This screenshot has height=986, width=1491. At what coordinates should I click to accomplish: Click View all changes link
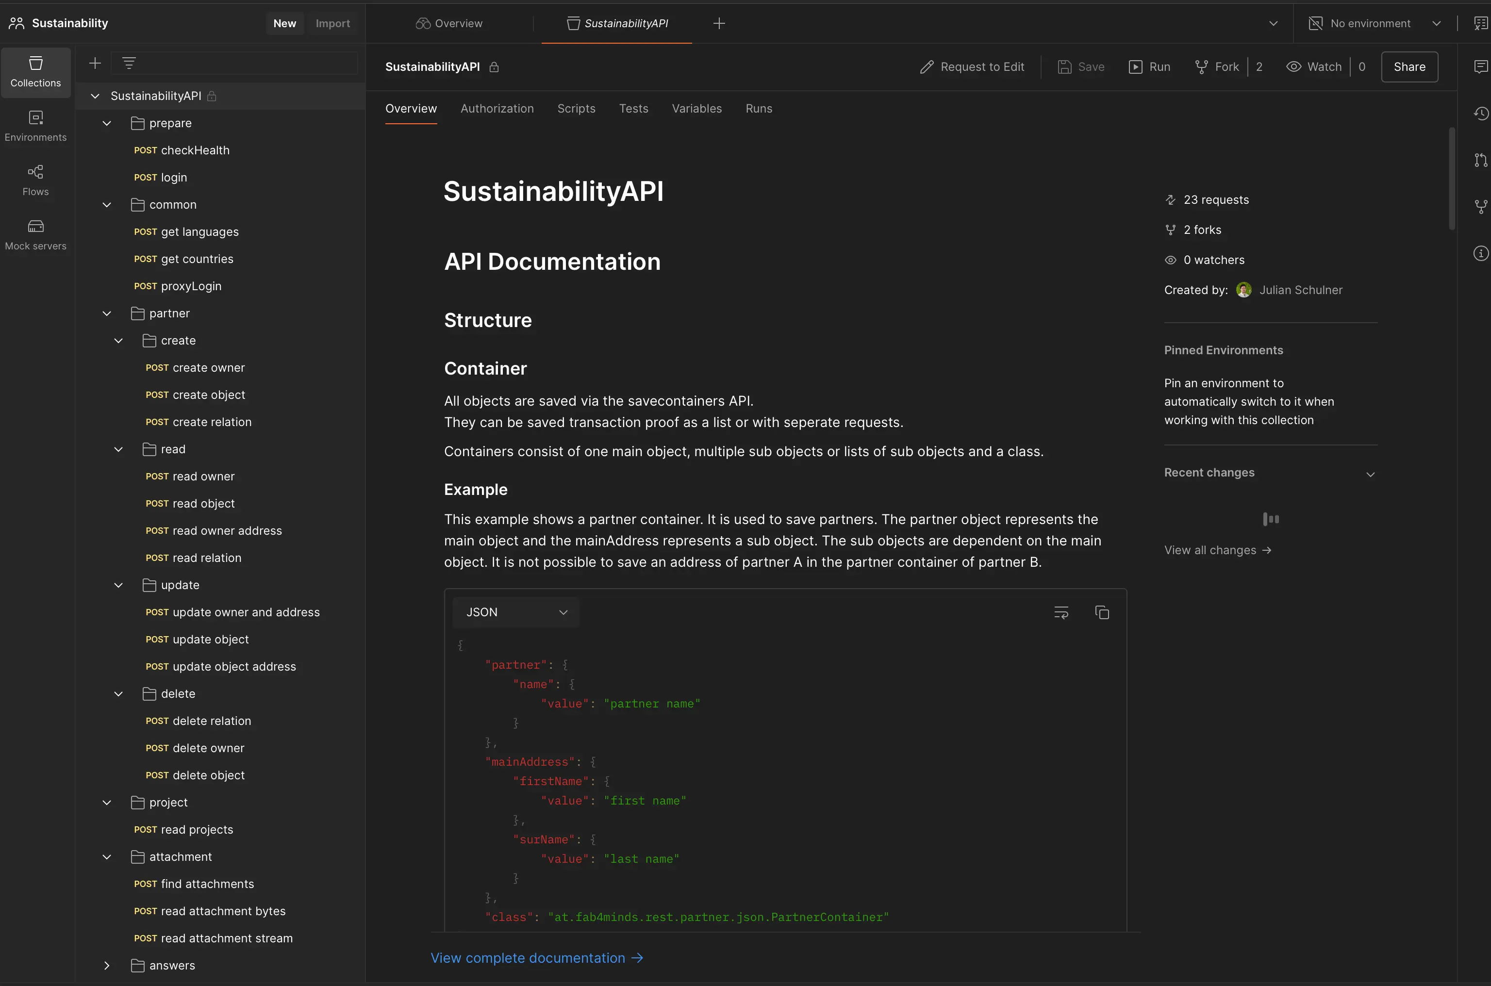point(1217,550)
